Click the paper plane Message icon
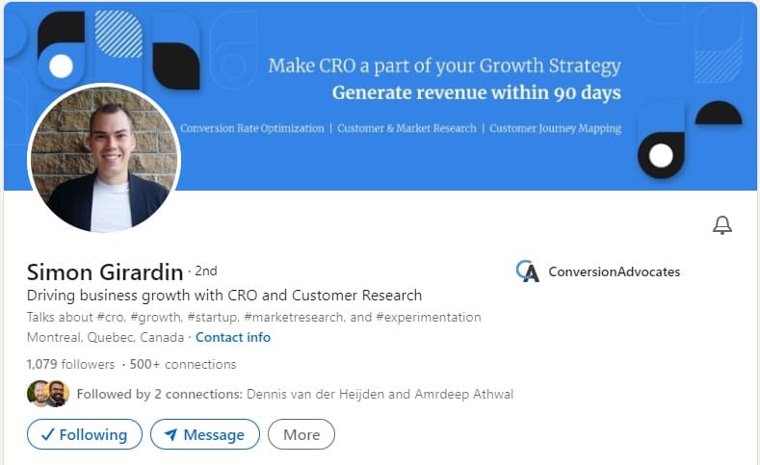 pyautogui.click(x=170, y=434)
